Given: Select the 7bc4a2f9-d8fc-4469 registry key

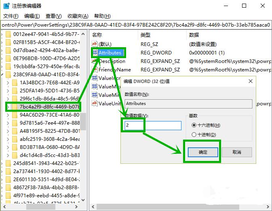Looking at the screenshot, I should coord(49,107).
